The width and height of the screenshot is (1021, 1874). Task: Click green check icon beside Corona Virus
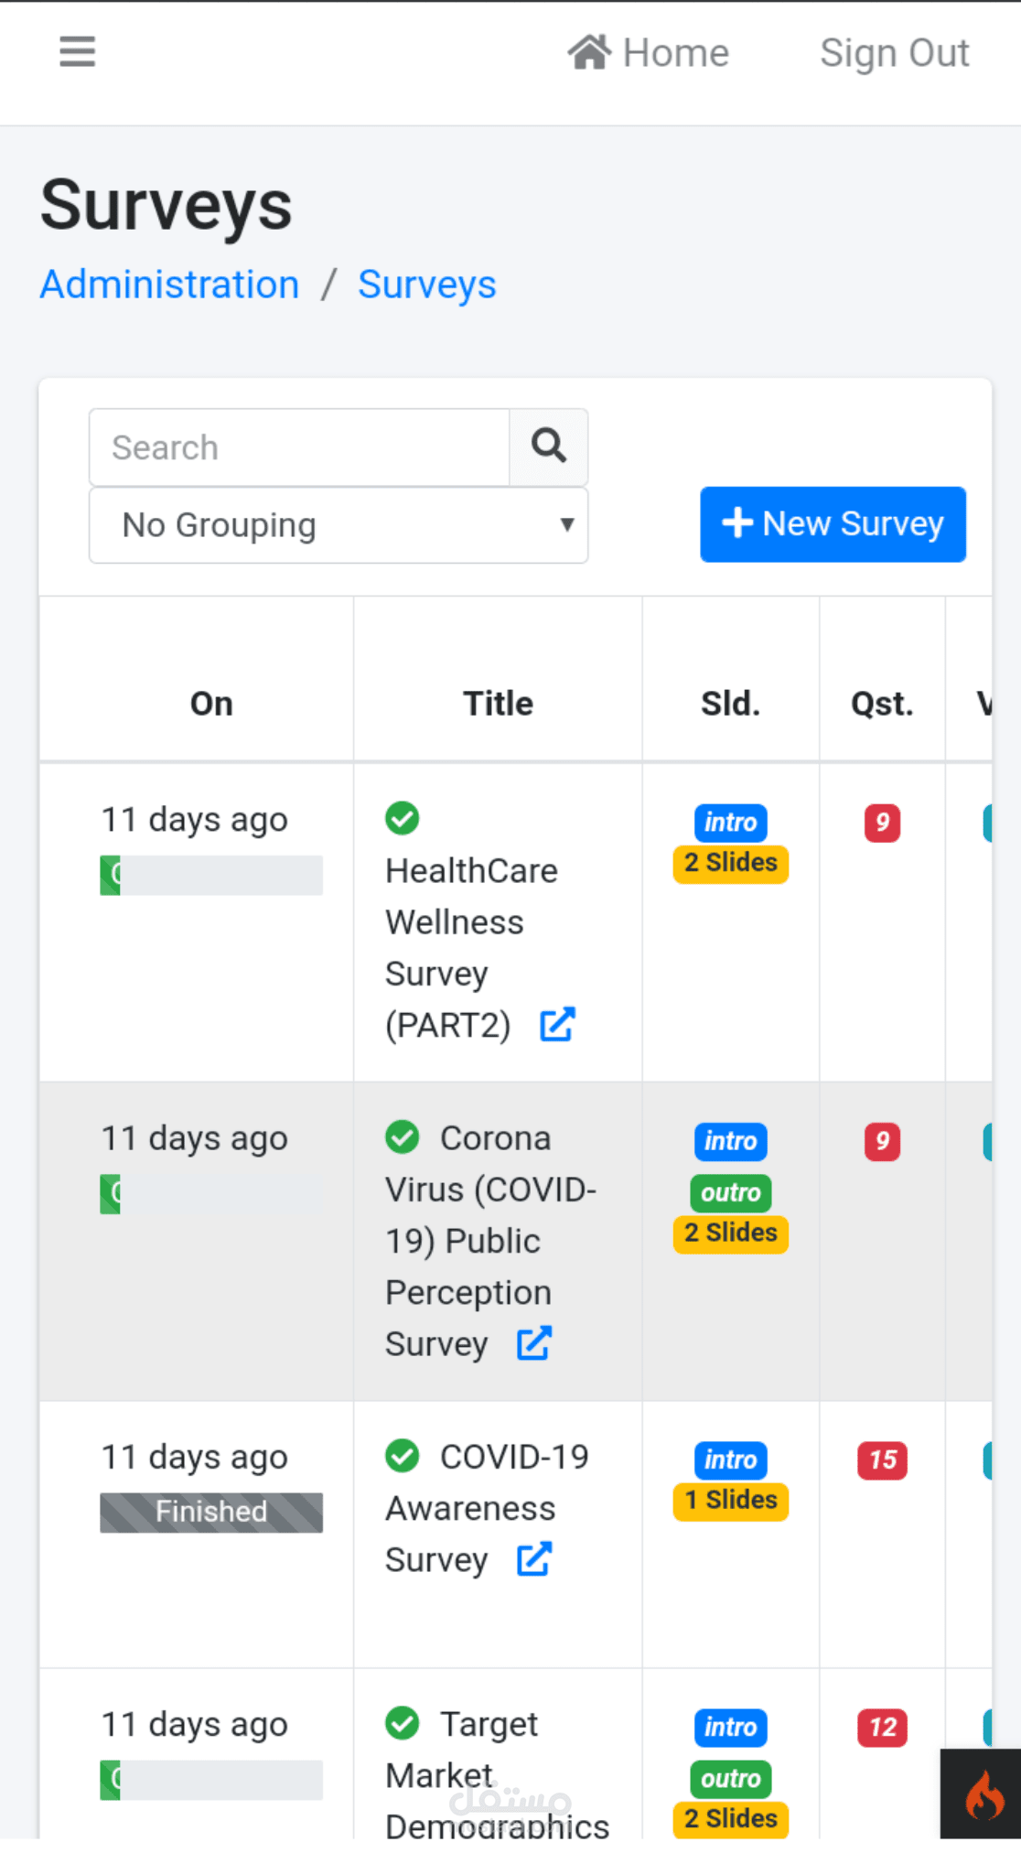pyautogui.click(x=403, y=1137)
